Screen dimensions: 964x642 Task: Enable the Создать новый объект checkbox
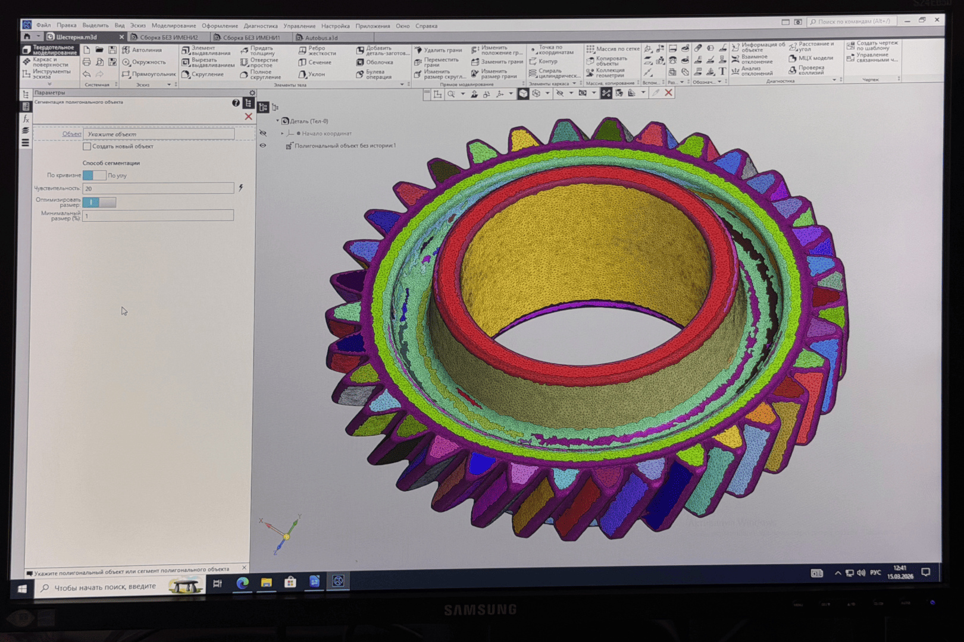[87, 146]
